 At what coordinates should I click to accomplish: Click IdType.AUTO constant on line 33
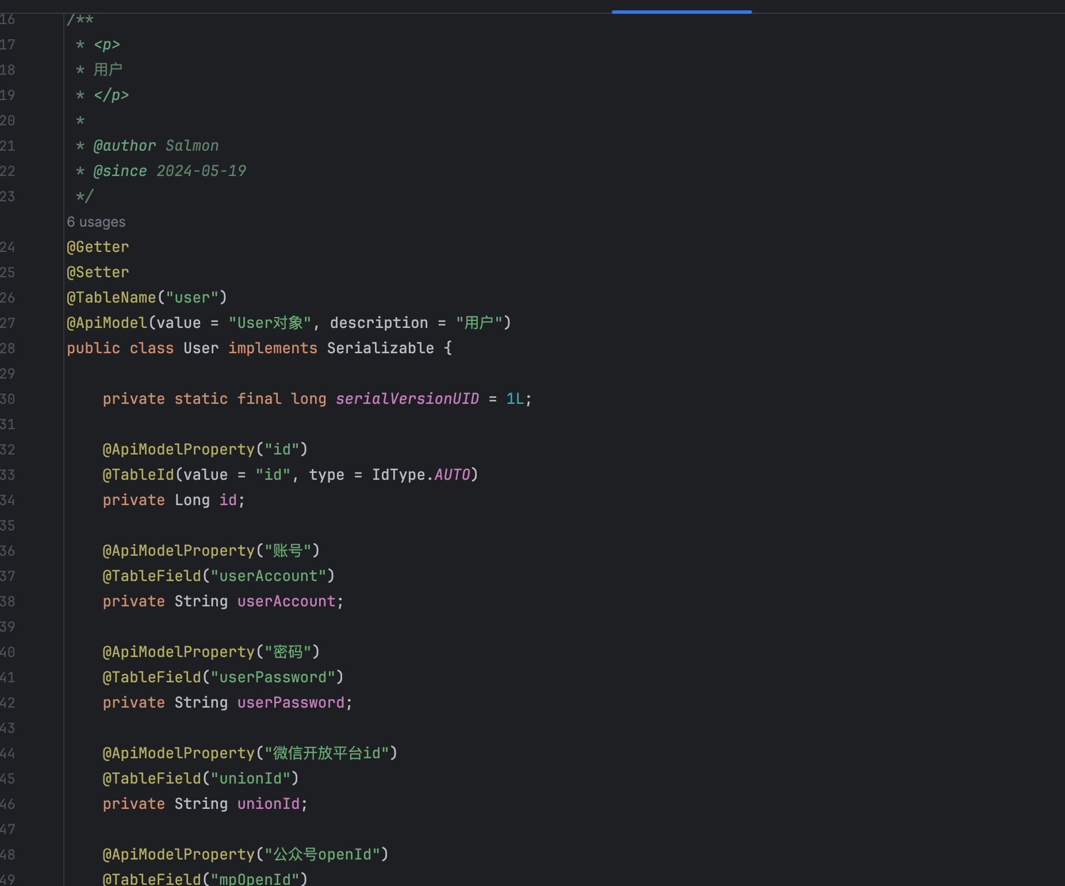pyautogui.click(x=422, y=475)
